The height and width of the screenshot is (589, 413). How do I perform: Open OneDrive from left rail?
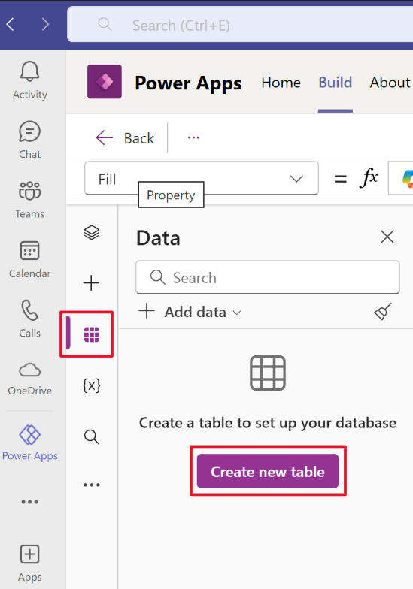tap(30, 379)
